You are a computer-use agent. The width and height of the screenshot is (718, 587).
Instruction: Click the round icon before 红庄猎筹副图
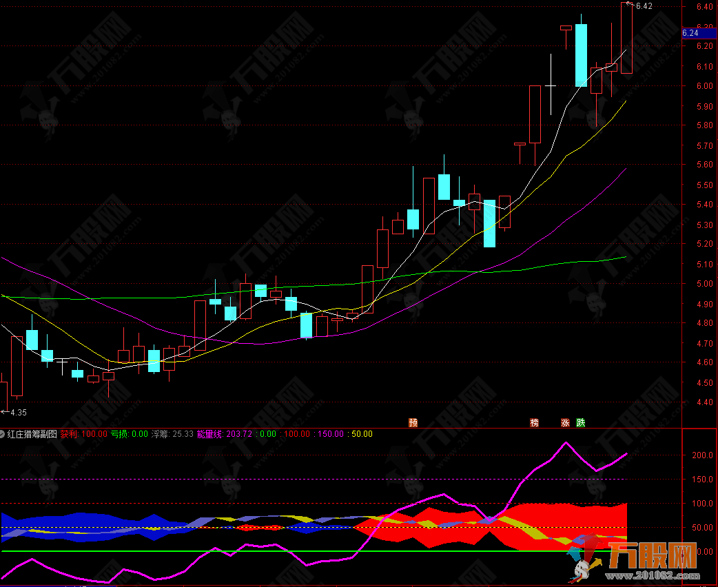pos(3,434)
